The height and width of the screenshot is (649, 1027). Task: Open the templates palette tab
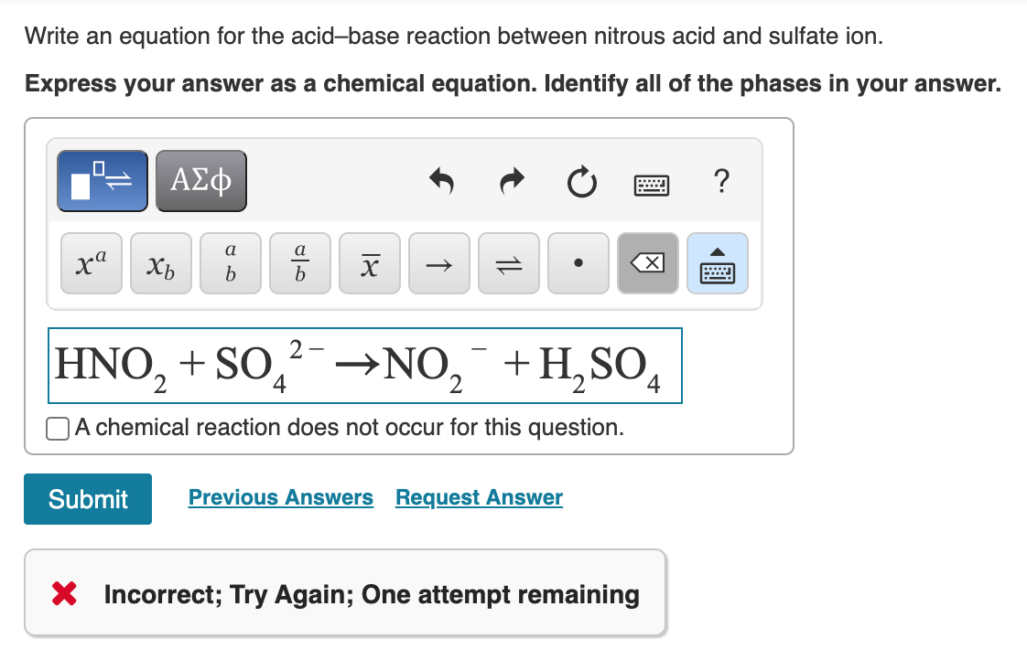coord(103,181)
